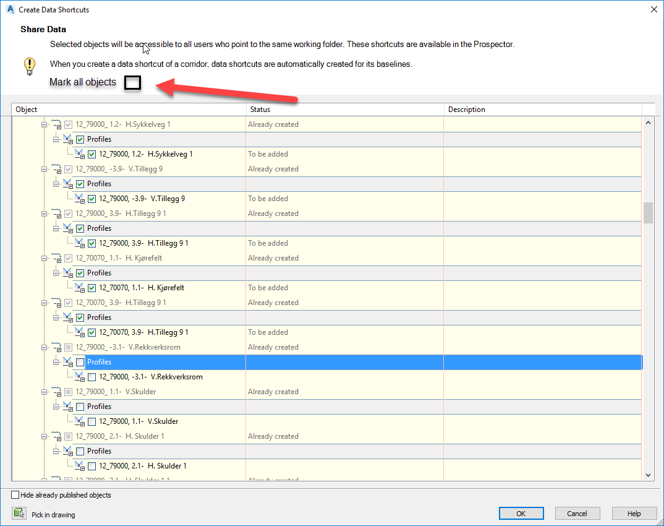Collapse Profiles node under 12_70070_ 3.9- H.Tillegg 9 1

(56, 317)
